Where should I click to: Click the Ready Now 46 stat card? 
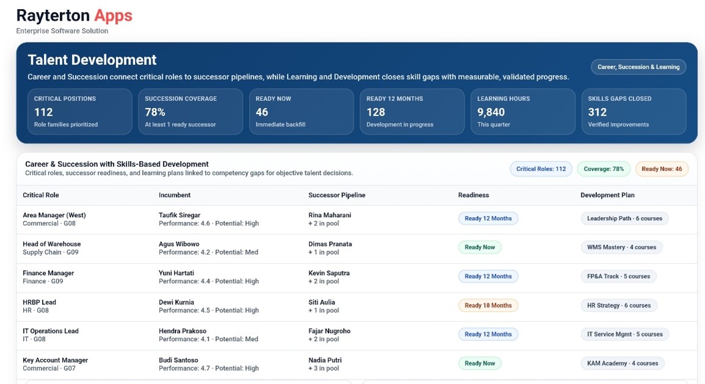click(302, 112)
